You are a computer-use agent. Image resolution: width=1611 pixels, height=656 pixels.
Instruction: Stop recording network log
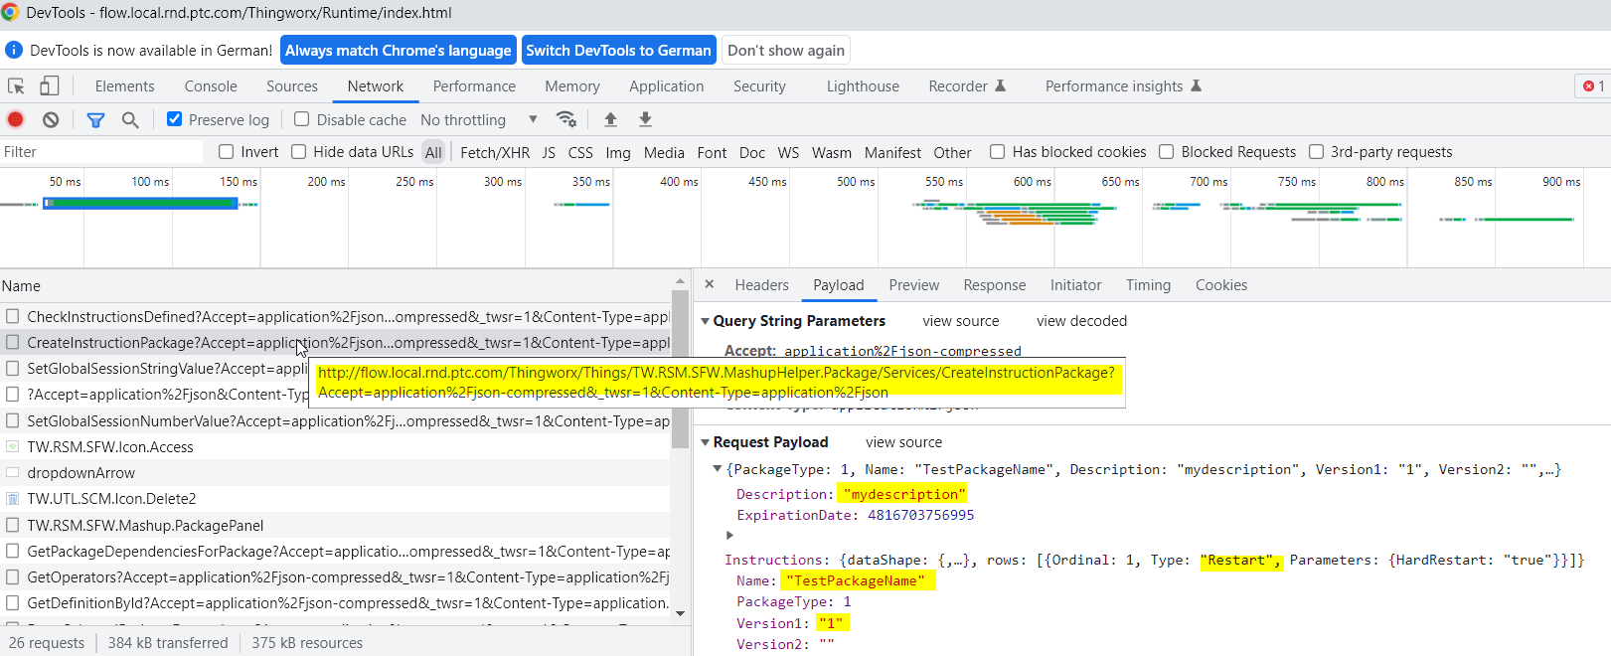(16, 119)
